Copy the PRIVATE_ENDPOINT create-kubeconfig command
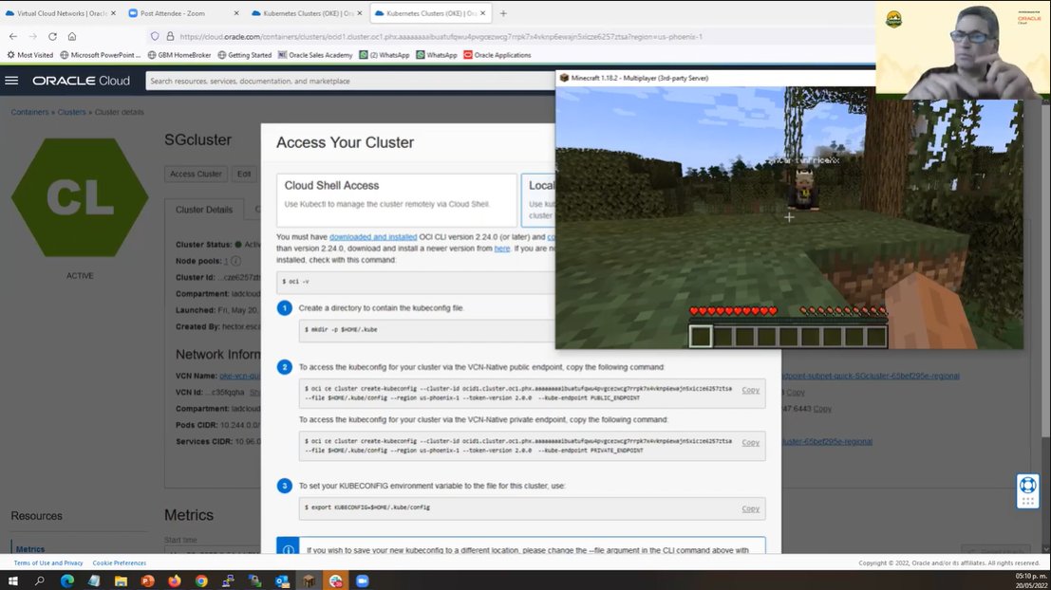This screenshot has width=1051, height=590. (750, 443)
